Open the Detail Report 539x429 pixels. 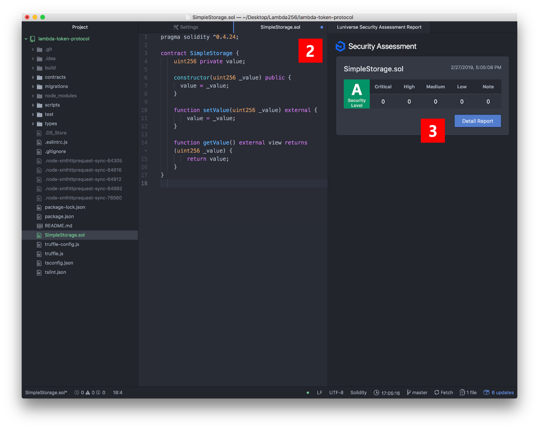[x=477, y=121]
